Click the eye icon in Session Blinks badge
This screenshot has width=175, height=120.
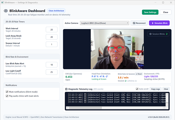pos(150,34)
